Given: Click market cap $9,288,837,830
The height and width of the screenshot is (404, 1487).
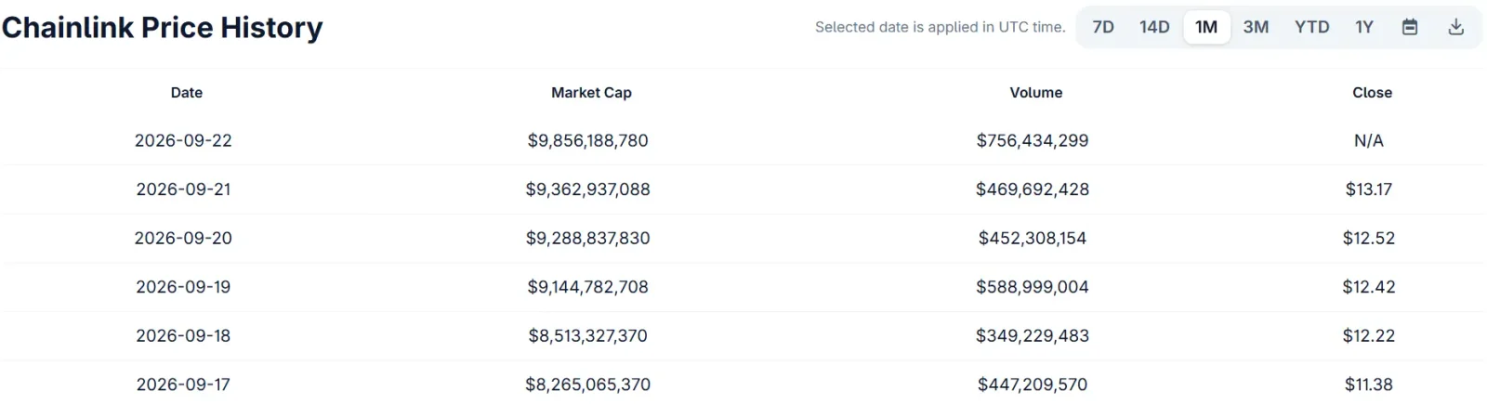Looking at the screenshot, I should [x=588, y=238].
